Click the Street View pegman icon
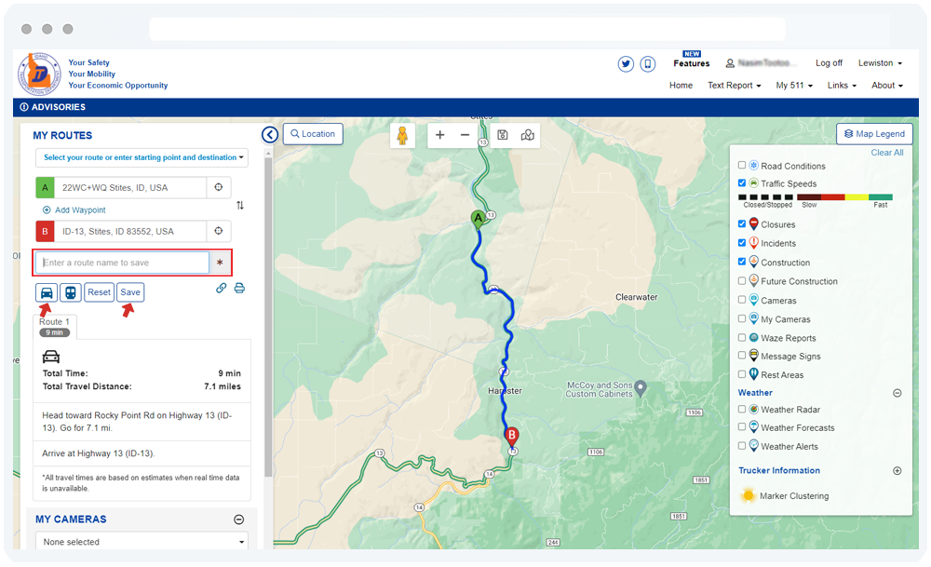This screenshot has width=931, height=567. coord(402,136)
